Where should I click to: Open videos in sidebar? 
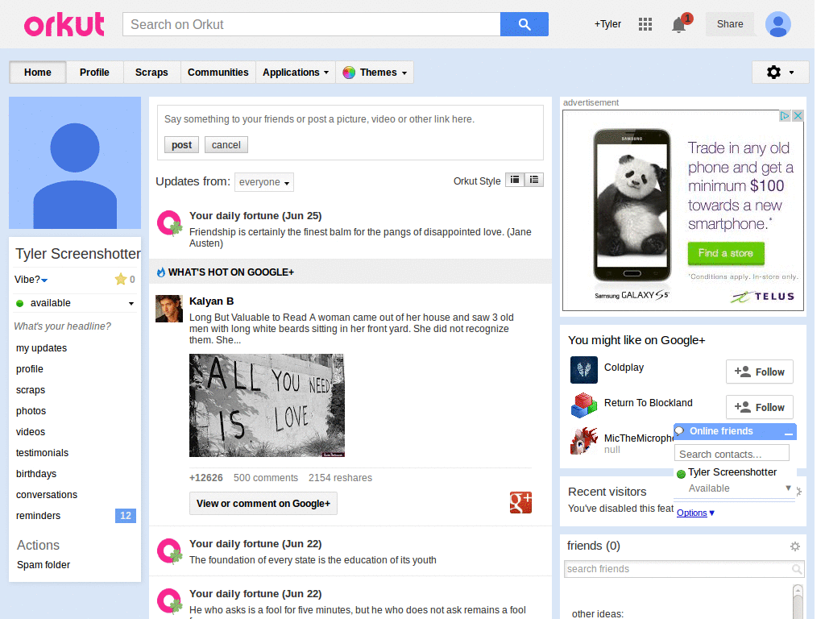[31, 432]
